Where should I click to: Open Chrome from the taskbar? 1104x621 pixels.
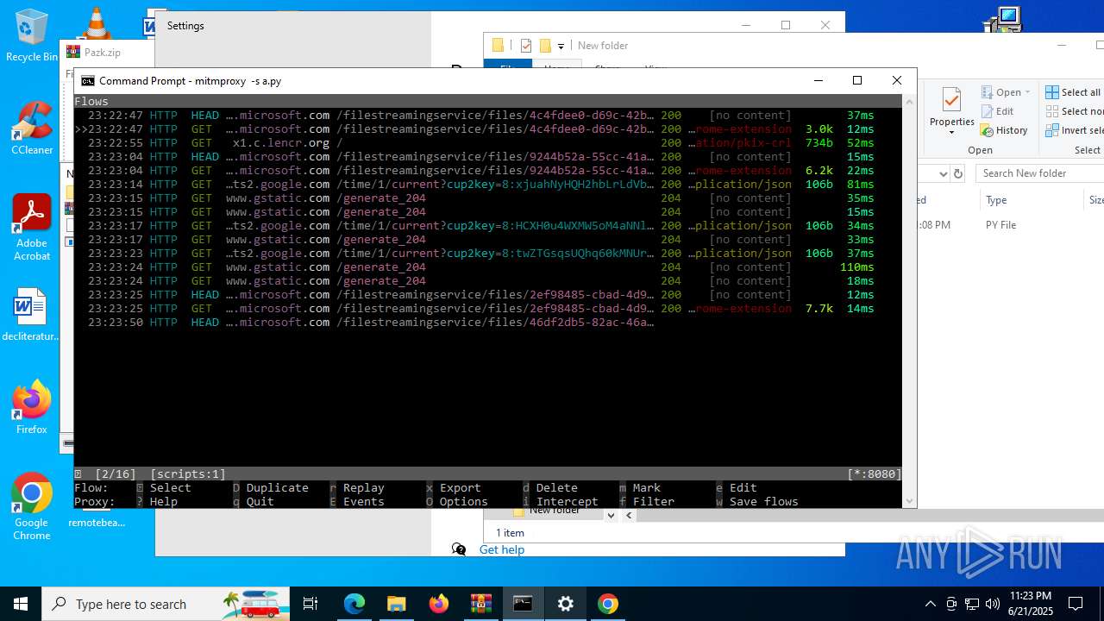608,604
